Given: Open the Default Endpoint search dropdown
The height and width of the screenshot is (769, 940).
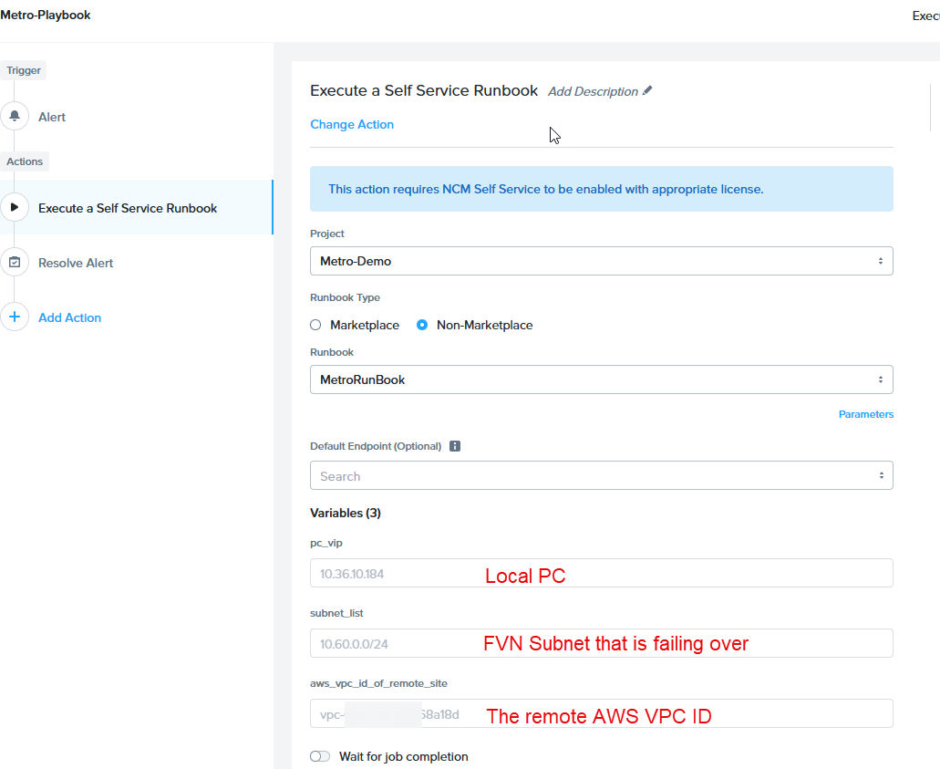Looking at the screenshot, I should pyautogui.click(x=601, y=476).
